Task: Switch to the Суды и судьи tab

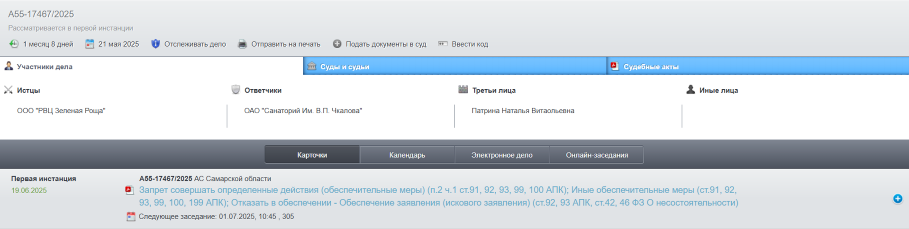Action: click(x=345, y=67)
